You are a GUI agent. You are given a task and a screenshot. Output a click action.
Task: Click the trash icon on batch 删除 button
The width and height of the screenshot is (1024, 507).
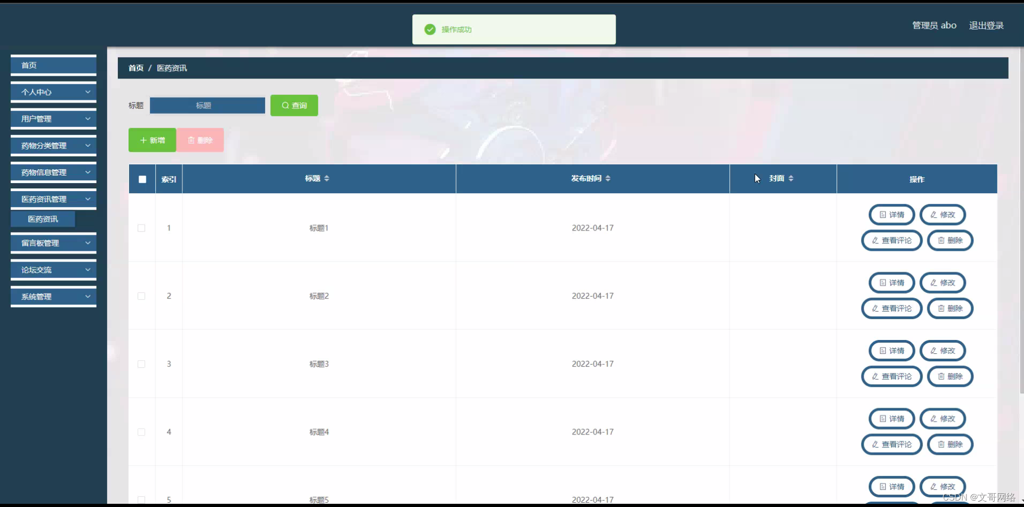192,140
